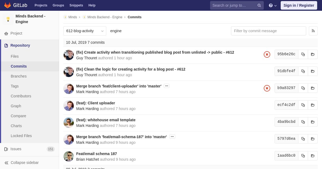Image resolution: width=322 pixels, height=169 pixels.
Task: Select Commits in the sidebar
Action: (x=30, y=66)
